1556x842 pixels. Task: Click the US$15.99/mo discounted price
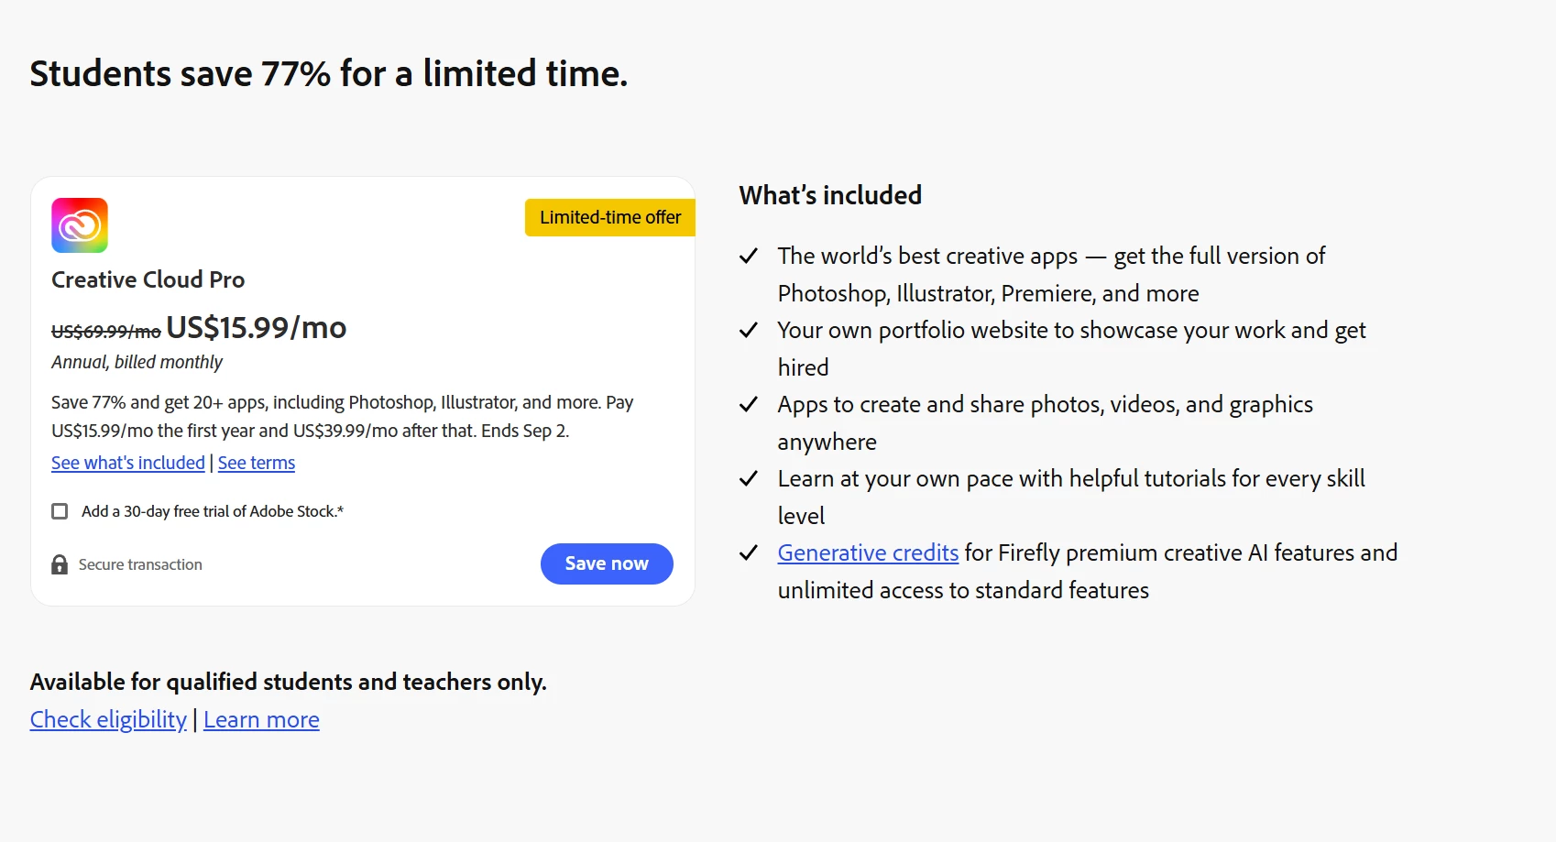pyautogui.click(x=257, y=327)
